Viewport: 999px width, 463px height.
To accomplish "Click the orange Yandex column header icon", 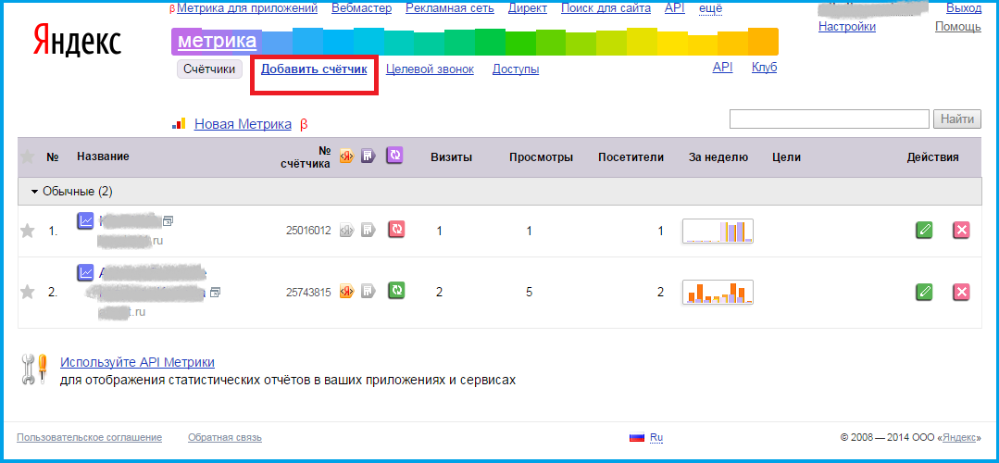I will click(x=346, y=156).
